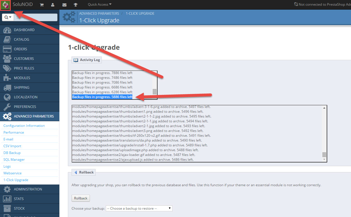Open the Choose a backup to restore dropdown
Screen dimensions: 351x217
pyautogui.click(x=139, y=209)
